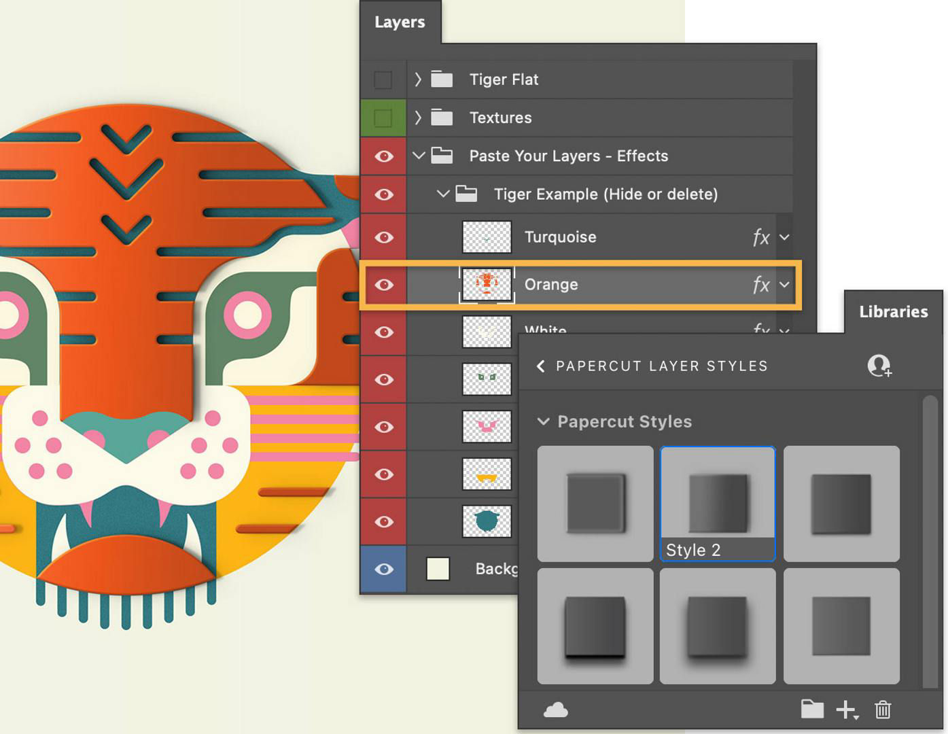948x734 pixels.
Task: Click the cloud sync icon in Libraries
Action: tap(556, 710)
